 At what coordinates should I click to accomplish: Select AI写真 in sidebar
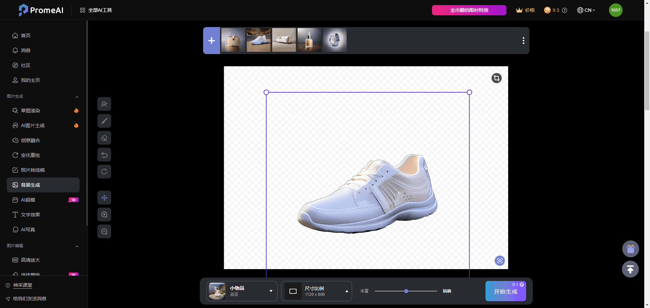43,230
